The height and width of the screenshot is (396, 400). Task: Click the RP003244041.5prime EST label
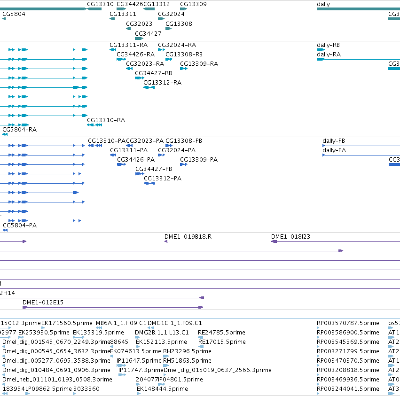(x=348, y=389)
